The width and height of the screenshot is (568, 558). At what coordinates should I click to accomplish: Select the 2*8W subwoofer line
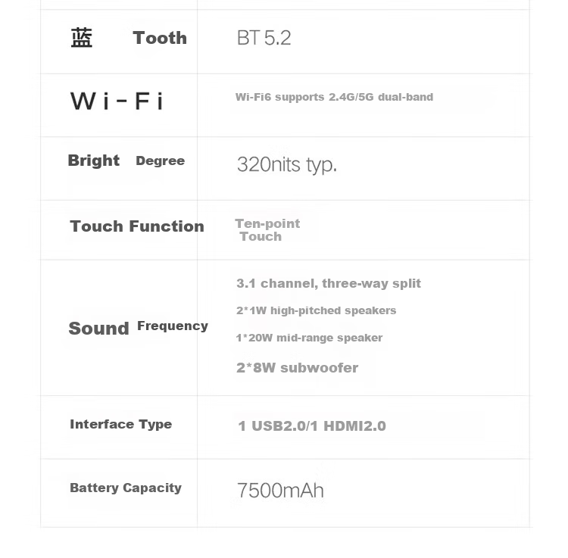click(297, 368)
